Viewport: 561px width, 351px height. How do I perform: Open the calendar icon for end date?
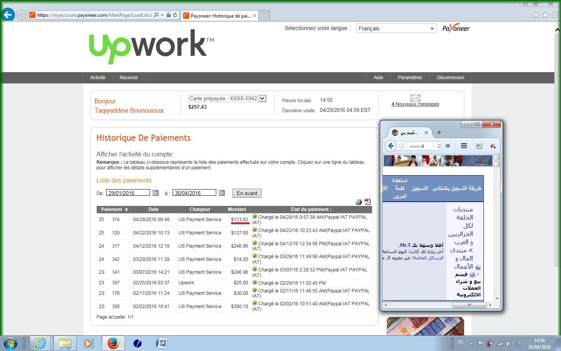click(x=222, y=193)
